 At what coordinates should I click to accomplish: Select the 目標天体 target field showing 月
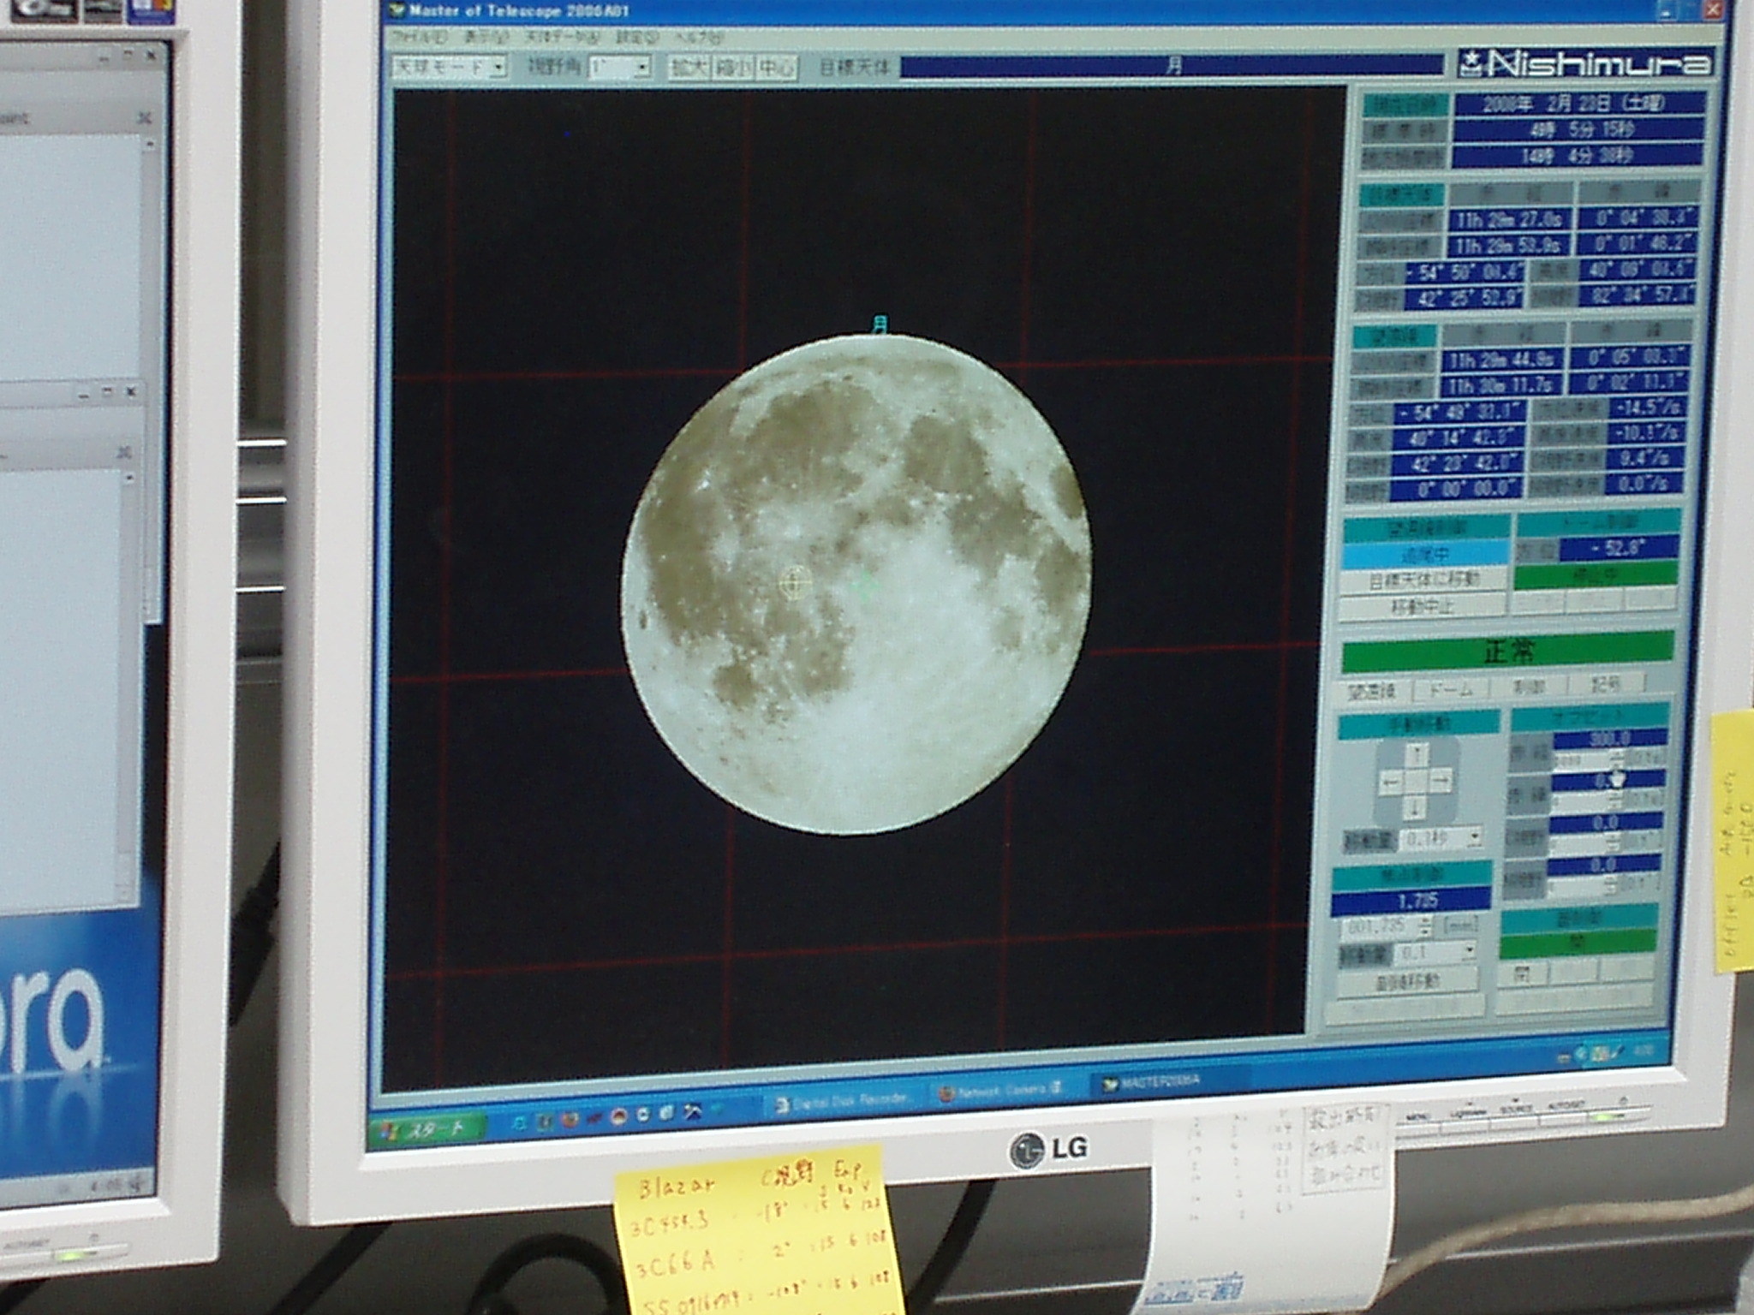click(1172, 66)
